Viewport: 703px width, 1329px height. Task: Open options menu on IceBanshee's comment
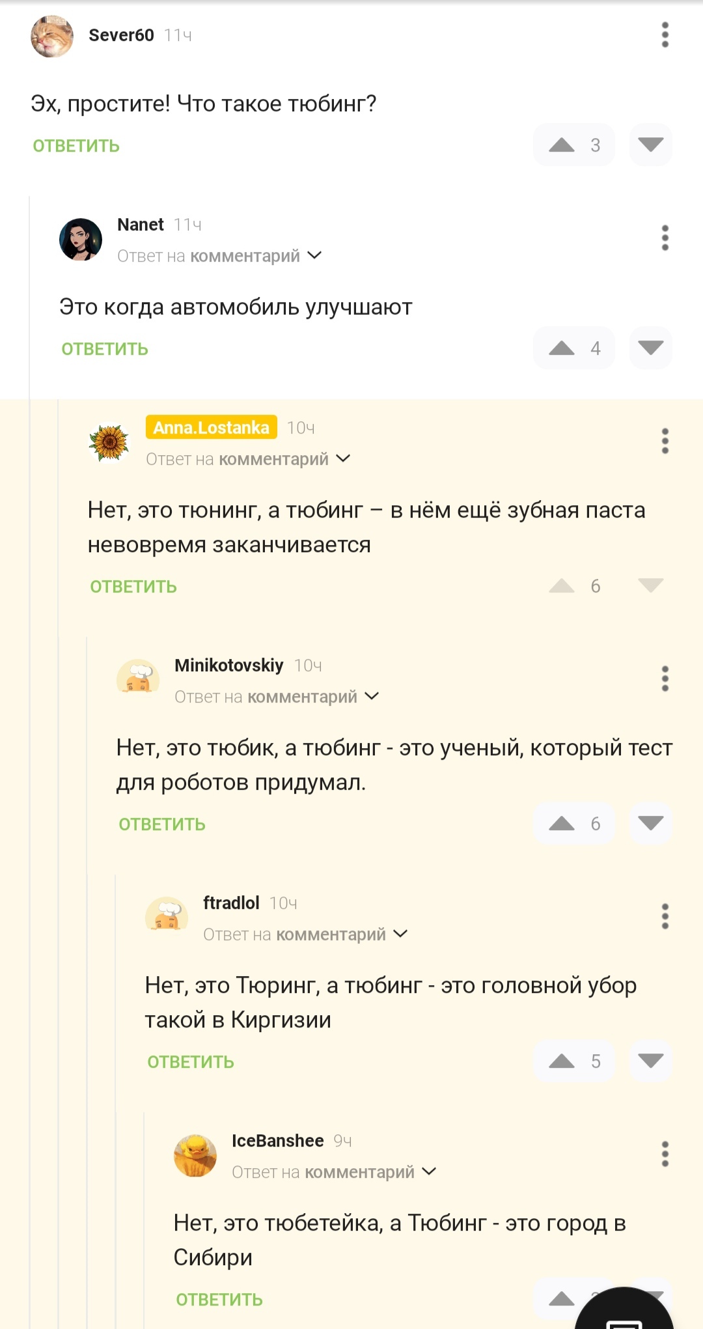[665, 1154]
